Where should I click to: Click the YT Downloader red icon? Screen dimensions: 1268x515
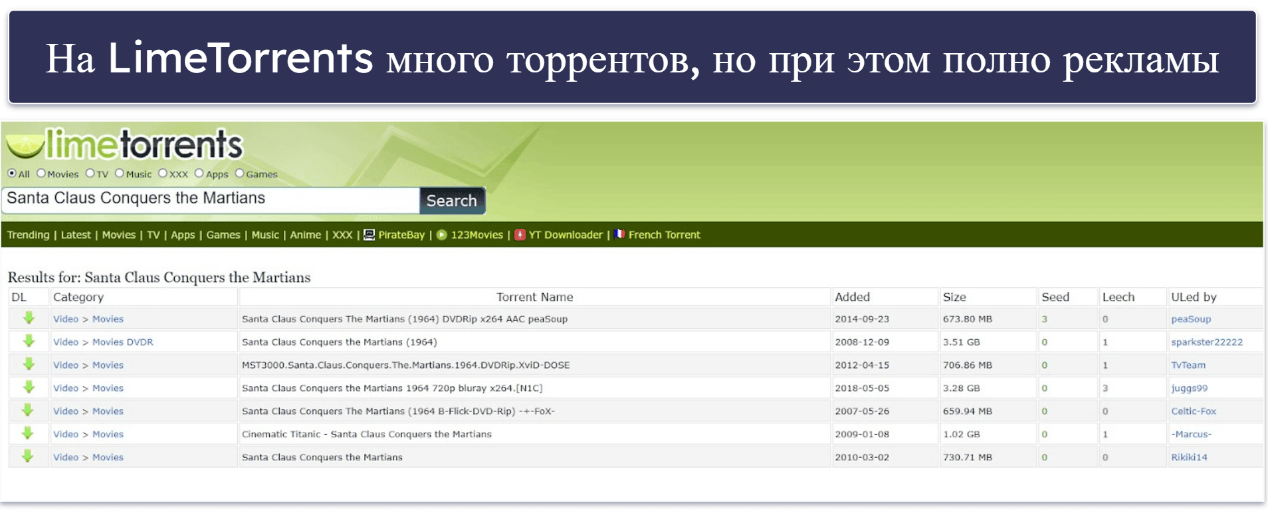520,235
